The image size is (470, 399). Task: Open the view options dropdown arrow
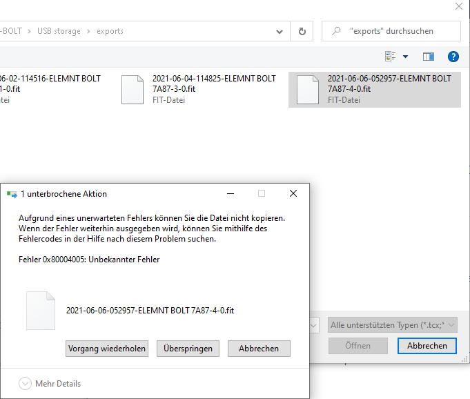point(405,57)
